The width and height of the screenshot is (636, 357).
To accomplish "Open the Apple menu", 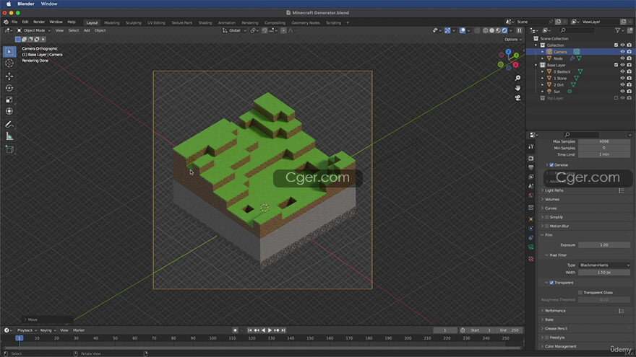I will [x=9, y=4].
